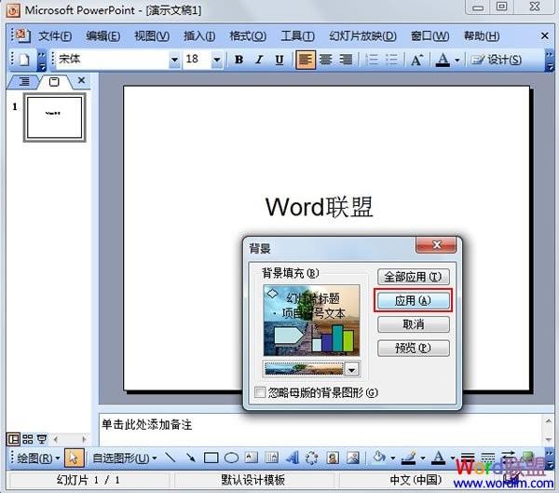This screenshot has height=493, width=559.
Task: Open the 插入(I) menu
Action: point(199,36)
